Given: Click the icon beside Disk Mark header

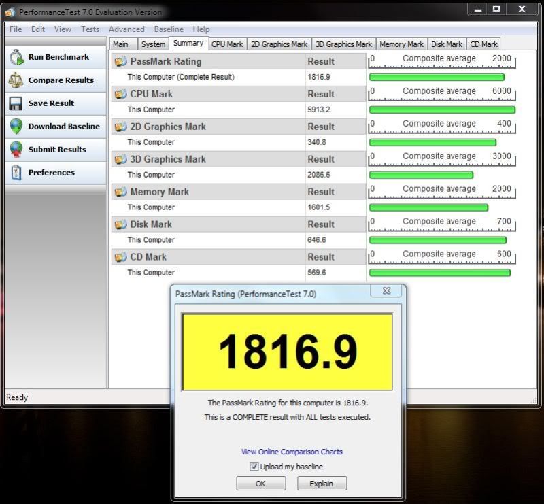Looking at the screenshot, I should [121, 225].
